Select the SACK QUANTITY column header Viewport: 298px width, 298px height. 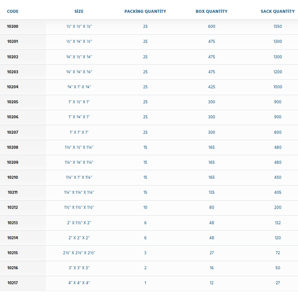[278, 11]
